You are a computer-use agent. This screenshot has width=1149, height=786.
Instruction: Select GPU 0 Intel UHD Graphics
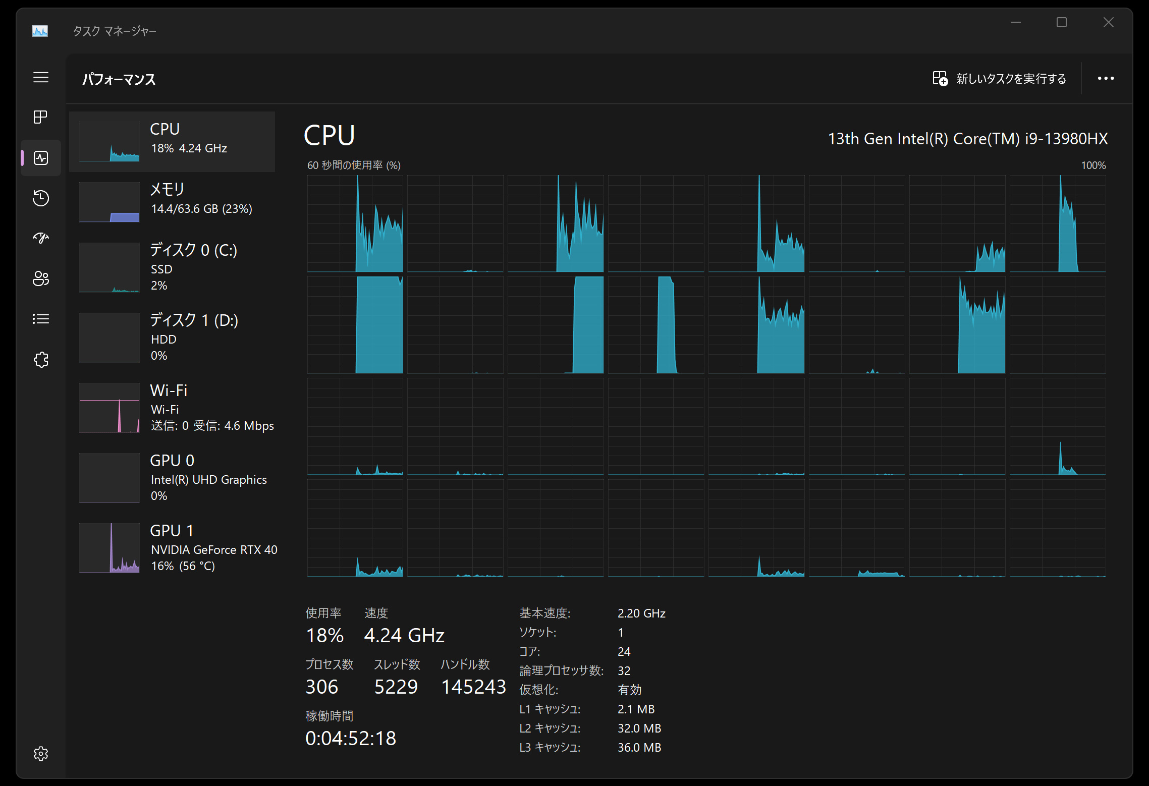pos(172,477)
